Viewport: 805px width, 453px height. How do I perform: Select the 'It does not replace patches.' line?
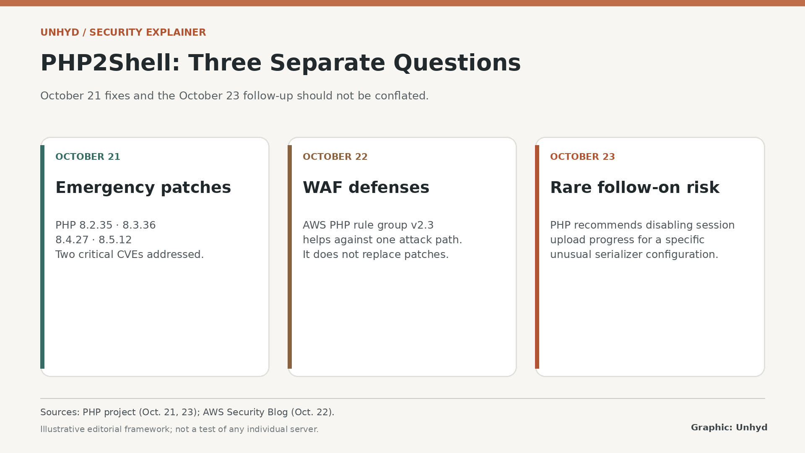tap(376, 255)
